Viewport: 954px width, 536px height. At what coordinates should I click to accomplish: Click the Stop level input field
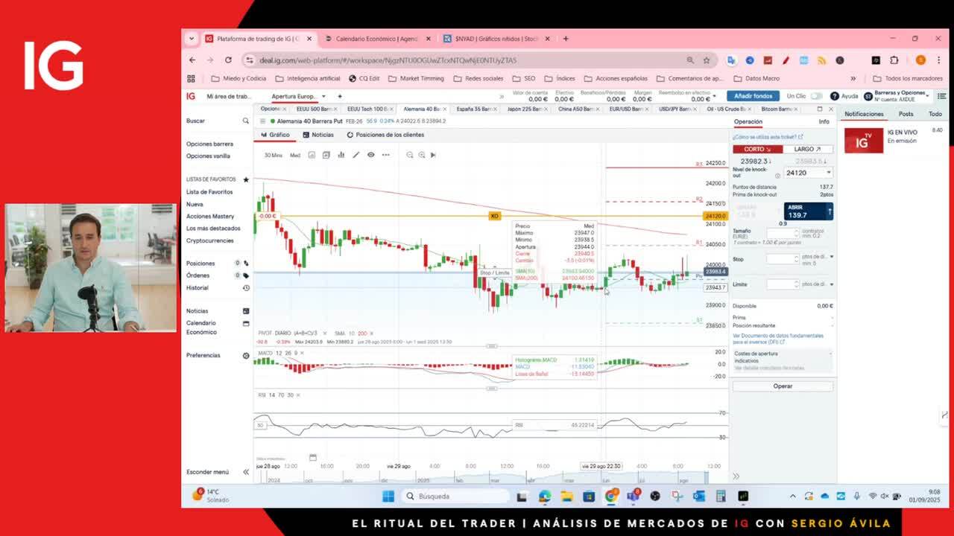click(x=782, y=258)
